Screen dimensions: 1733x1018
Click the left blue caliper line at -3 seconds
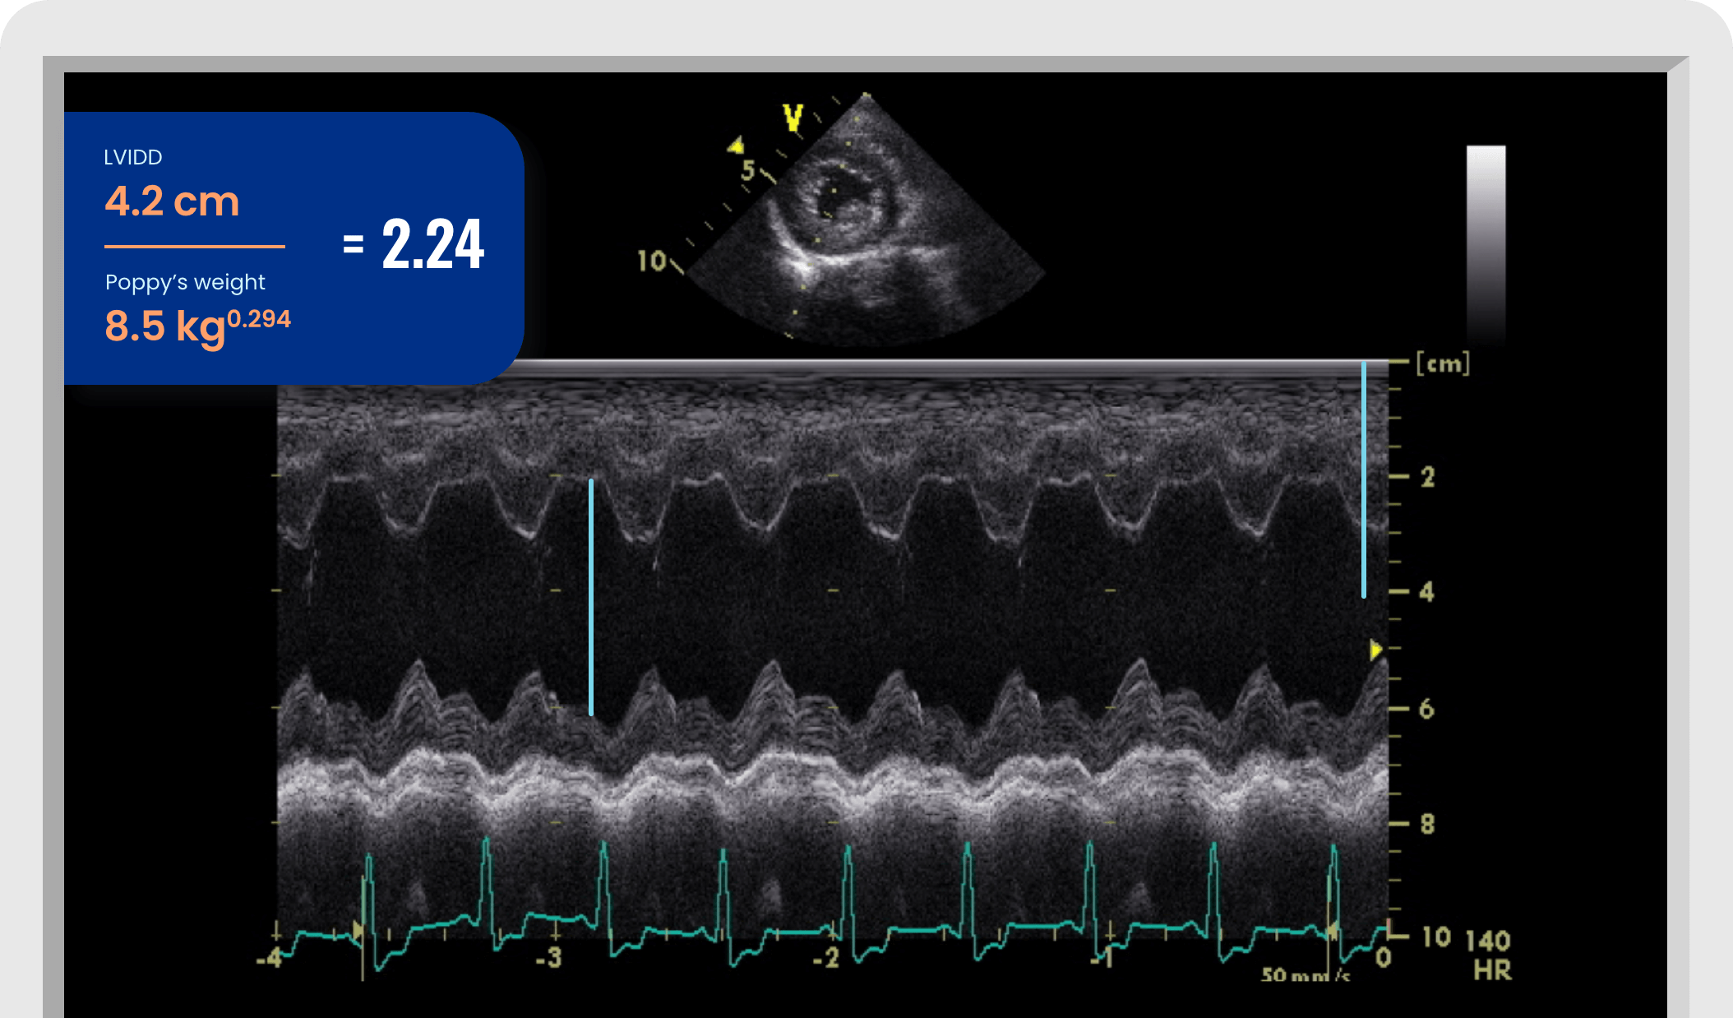click(x=591, y=597)
